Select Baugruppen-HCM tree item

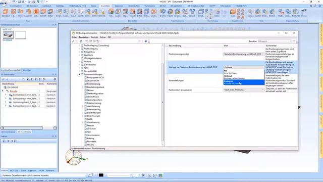tap(95, 77)
